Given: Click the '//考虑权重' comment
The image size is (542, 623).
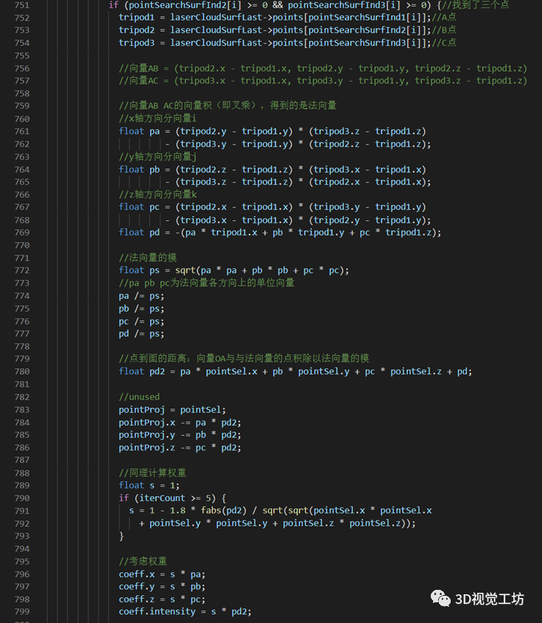Looking at the screenshot, I should 142,561.
